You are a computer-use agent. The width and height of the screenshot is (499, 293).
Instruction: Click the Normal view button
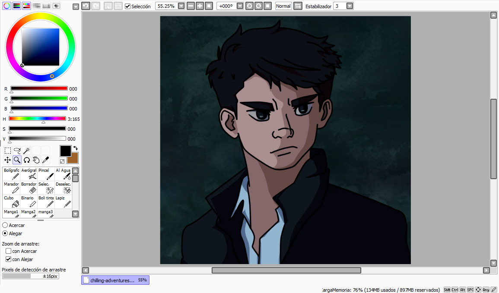point(283,6)
